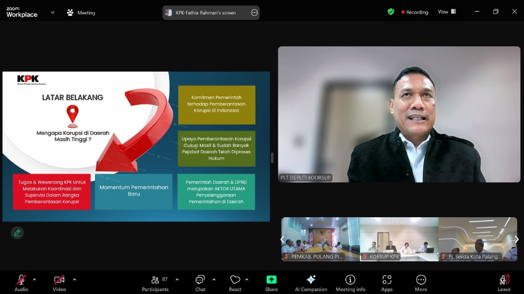The width and height of the screenshot is (524, 294).
Task: Click the green encryption shield icon
Action: [391, 12]
